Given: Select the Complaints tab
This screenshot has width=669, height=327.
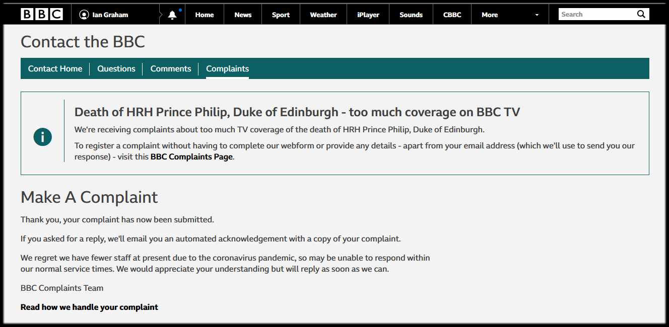Looking at the screenshot, I should 227,69.
